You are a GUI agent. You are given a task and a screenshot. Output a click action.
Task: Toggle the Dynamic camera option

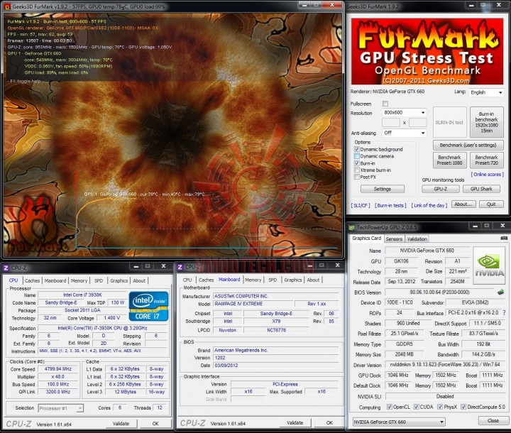coord(357,156)
